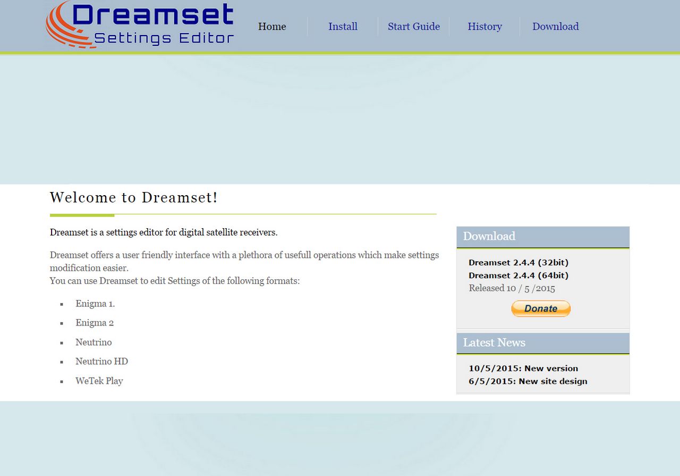Select the WeTek Play list item
This screenshot has height=476, width=680.
click(99, 381)
